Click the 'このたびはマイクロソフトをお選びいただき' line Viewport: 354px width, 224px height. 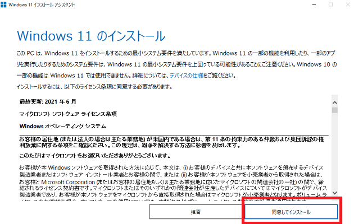coord(95,156)
